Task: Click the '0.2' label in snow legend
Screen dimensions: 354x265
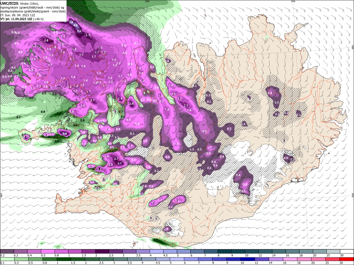Action: click(x=2, y=255)
